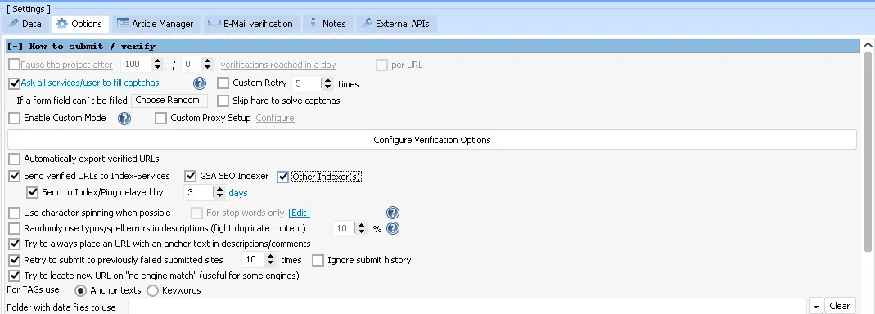875x314 pixels.
Task: Click the failed sites retry count stepper
Action: [271, 260]
